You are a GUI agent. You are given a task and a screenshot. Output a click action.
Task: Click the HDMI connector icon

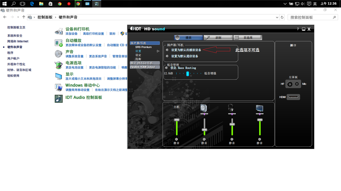(293, 97)
